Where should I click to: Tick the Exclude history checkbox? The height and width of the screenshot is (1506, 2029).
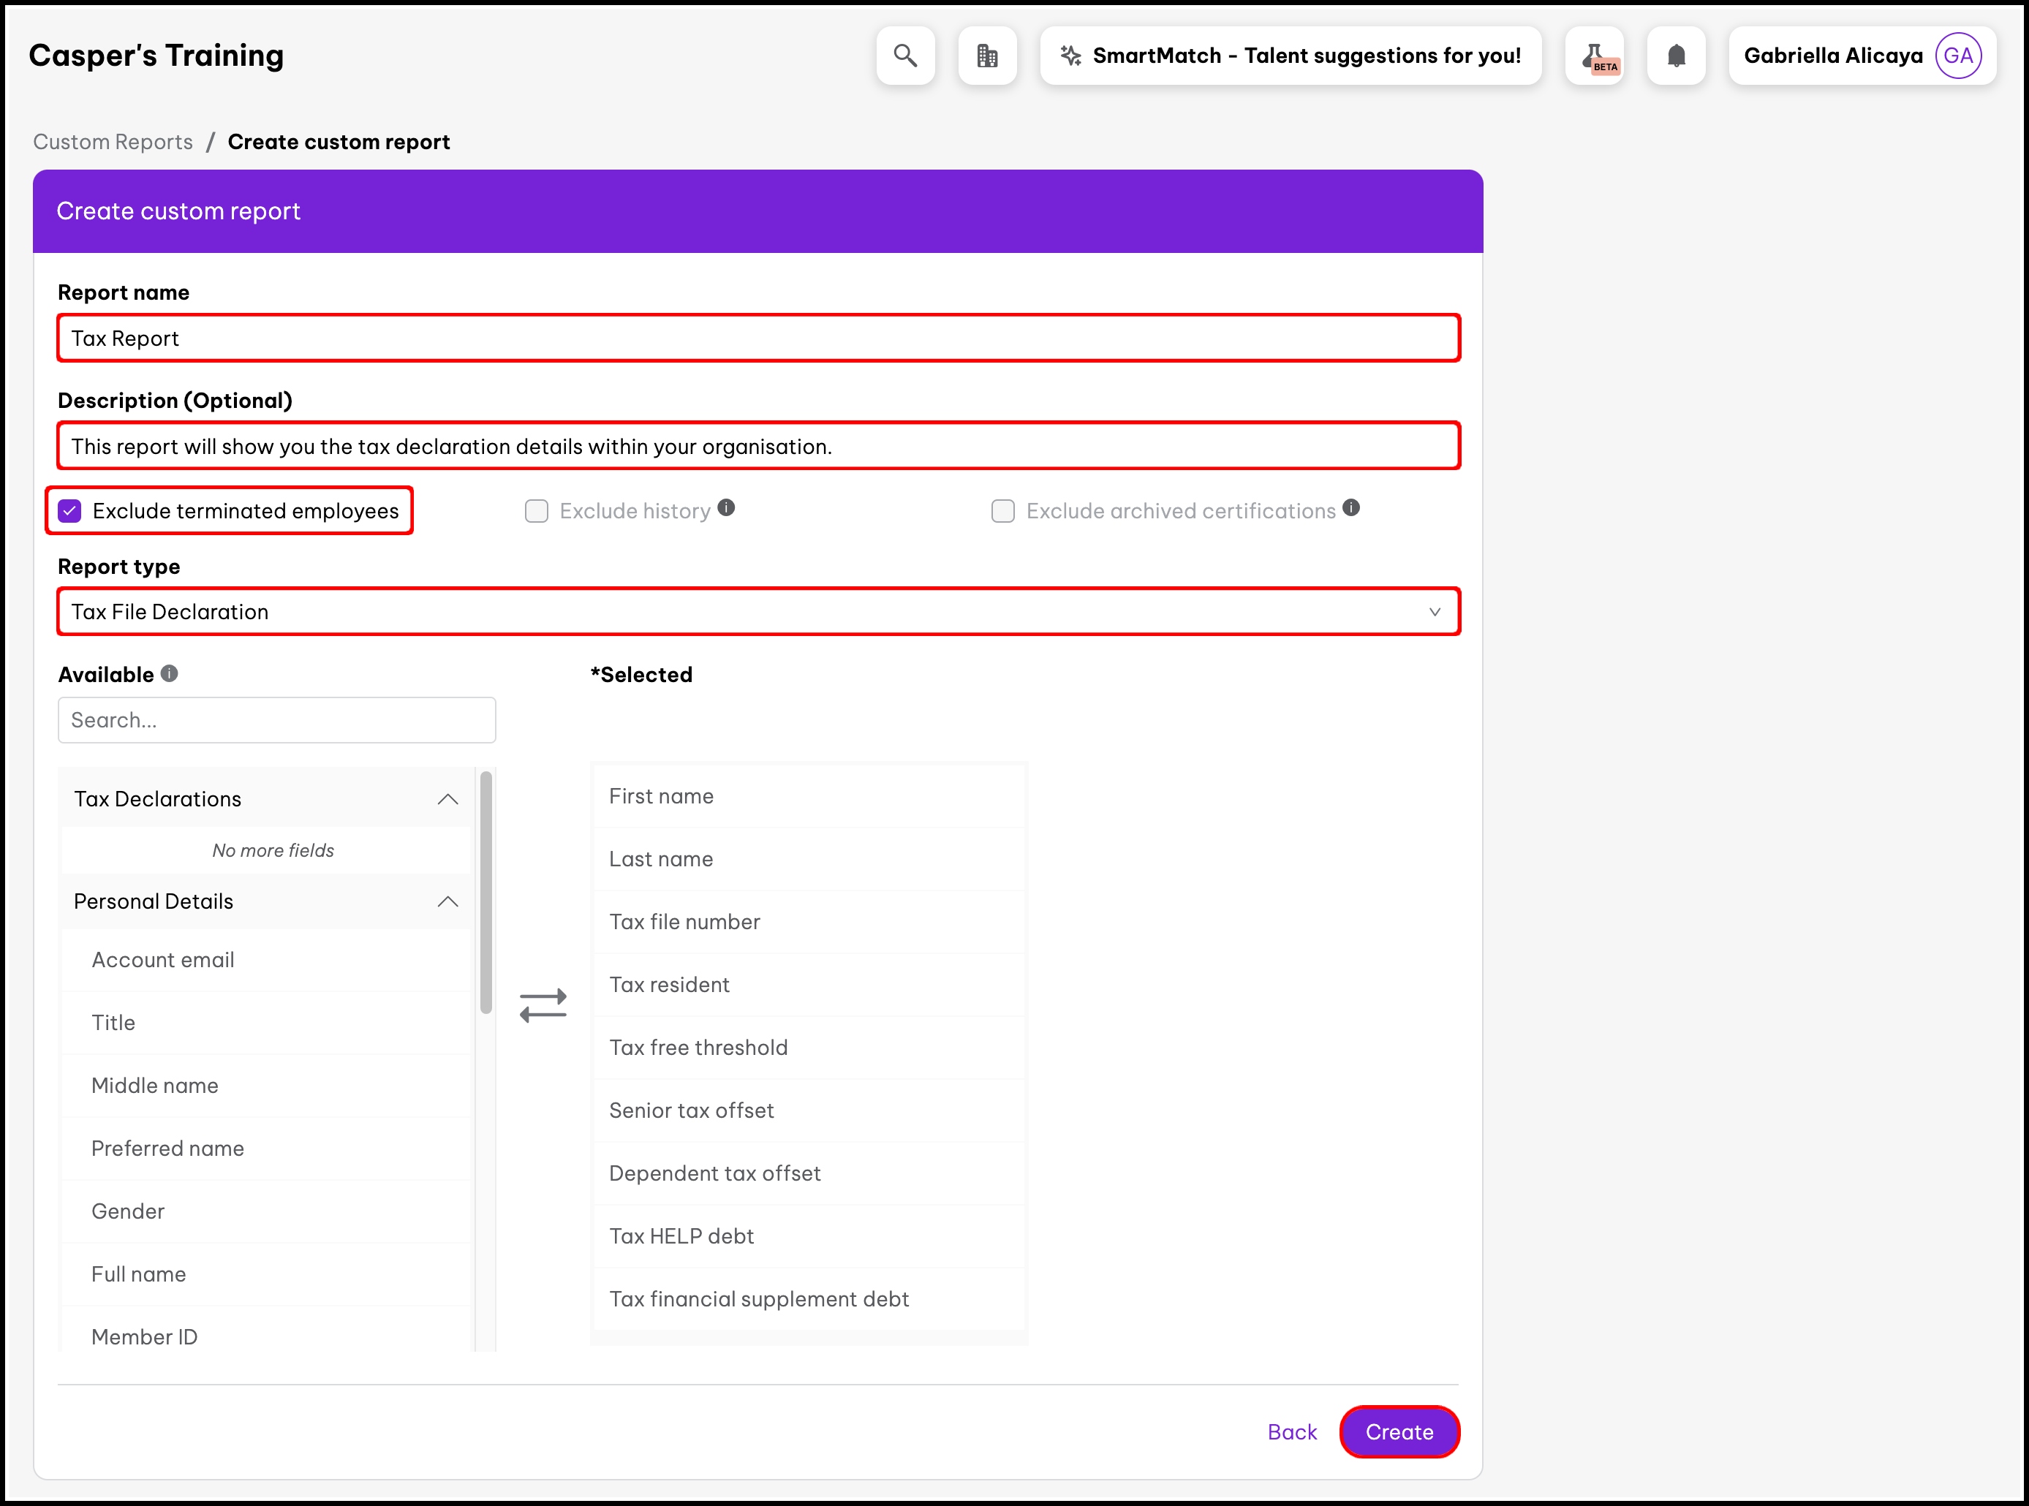(x=537, y=510)
